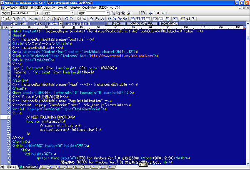The width and height of the screenshot is (250, 170).
Task: Click the tab scroll right arrow
Action: coord(14,167)
